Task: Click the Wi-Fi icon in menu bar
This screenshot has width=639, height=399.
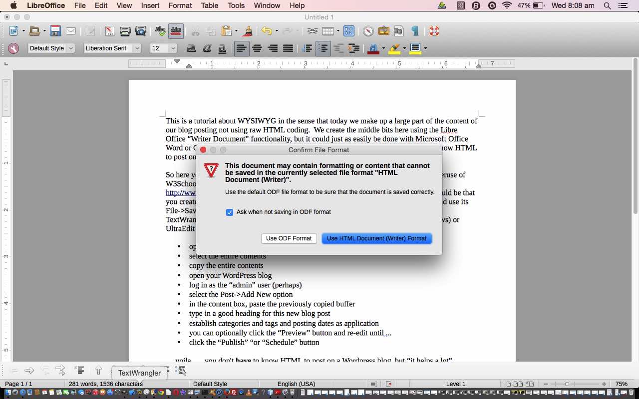Action: coord(507,5)
